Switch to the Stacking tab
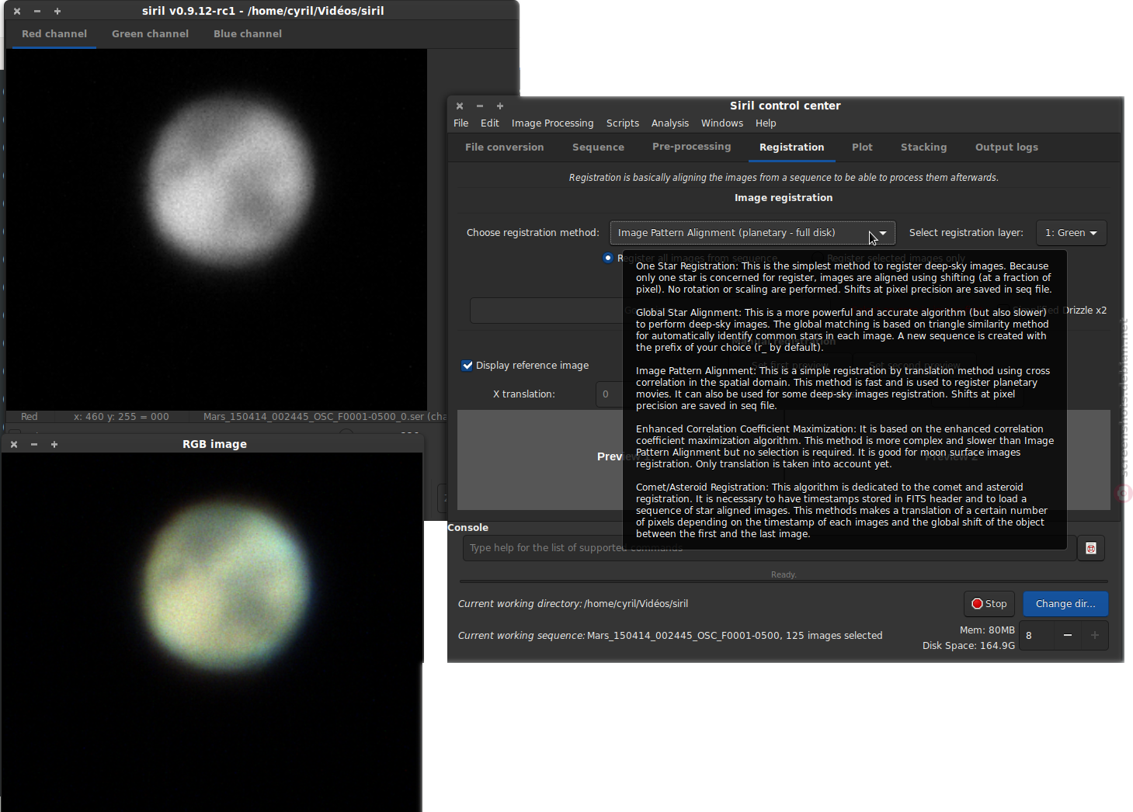 [924, 147]
